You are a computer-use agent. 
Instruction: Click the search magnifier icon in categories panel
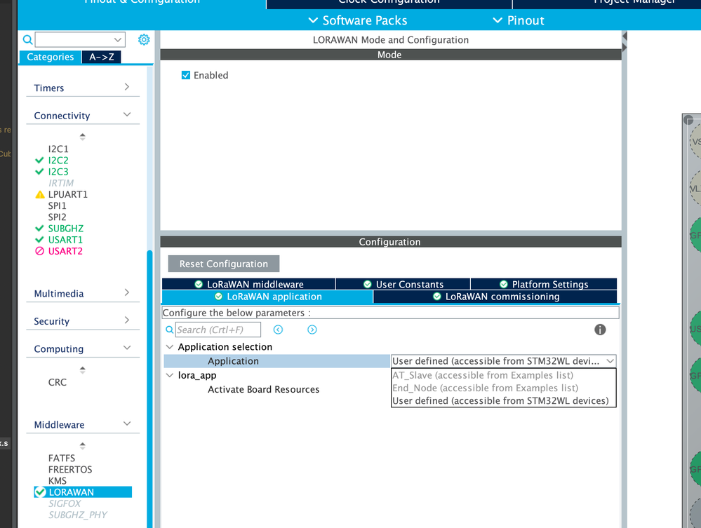point(28,40)
